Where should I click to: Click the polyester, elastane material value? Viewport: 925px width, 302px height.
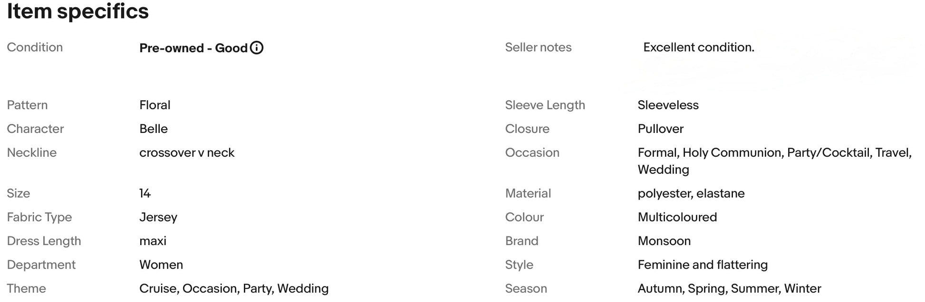pos(691,193)
